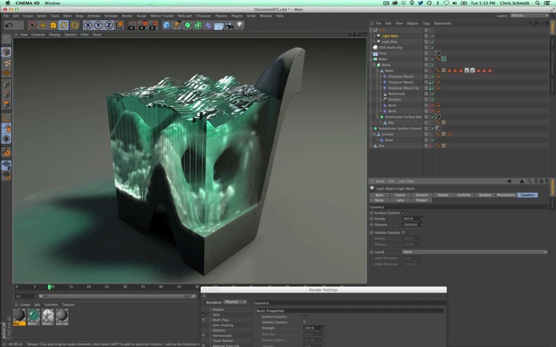The height and width of the screenshot is (347, 556).
Task: Switch to the Noise tab
Action: (379, 200)
